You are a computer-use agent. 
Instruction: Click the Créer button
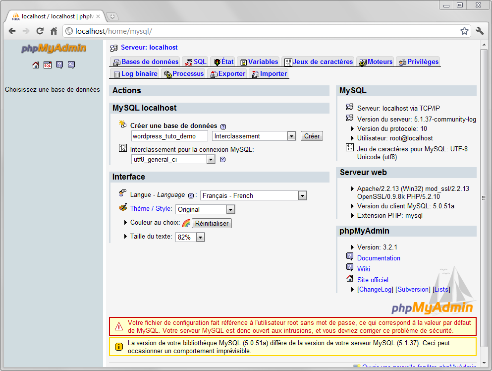click(x=312, y=136)
